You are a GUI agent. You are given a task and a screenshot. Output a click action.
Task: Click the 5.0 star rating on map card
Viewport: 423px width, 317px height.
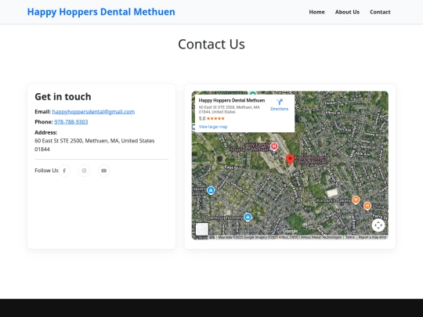pos(211,118)
